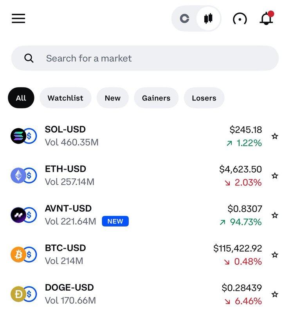This screenshot has height=313, width=290.
Task: Star the DOGE-USD market
Action: coord(275,294)
